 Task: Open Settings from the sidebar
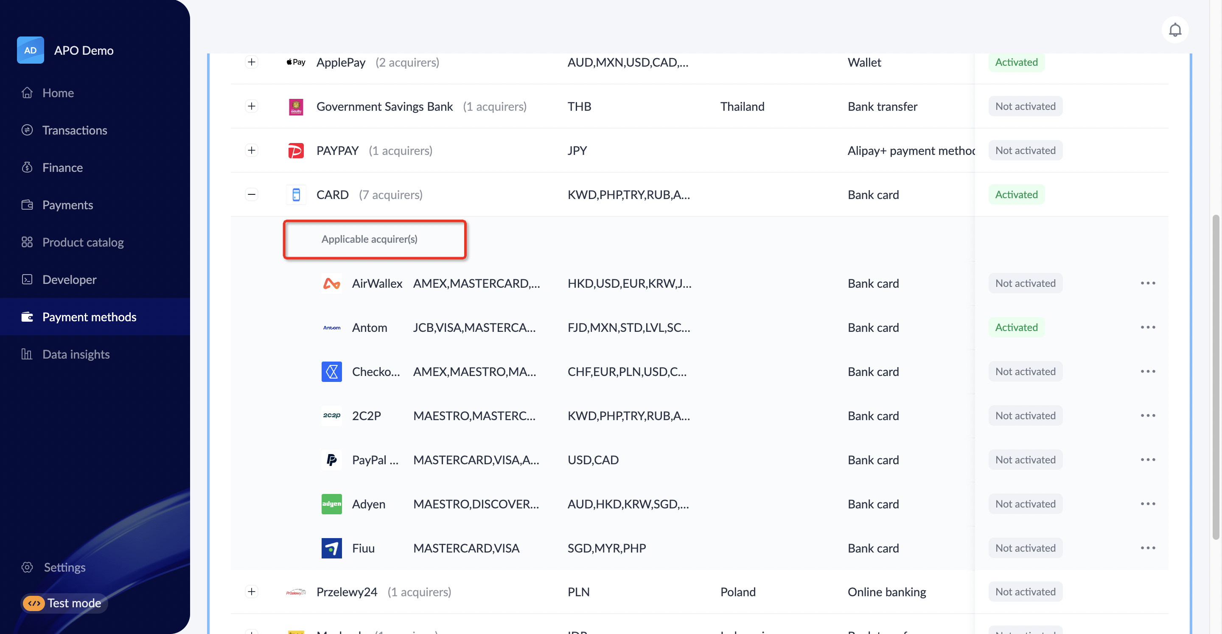point(64,567)
